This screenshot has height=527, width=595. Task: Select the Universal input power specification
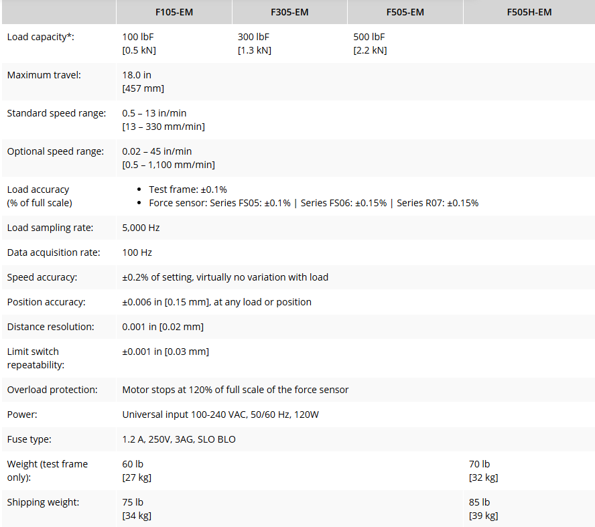[x=220, y=415]
